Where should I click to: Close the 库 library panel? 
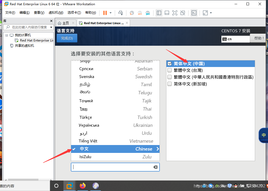click(x=51, y=21)
